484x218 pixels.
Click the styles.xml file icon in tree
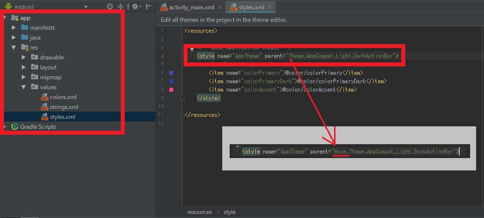pos(45,117)
